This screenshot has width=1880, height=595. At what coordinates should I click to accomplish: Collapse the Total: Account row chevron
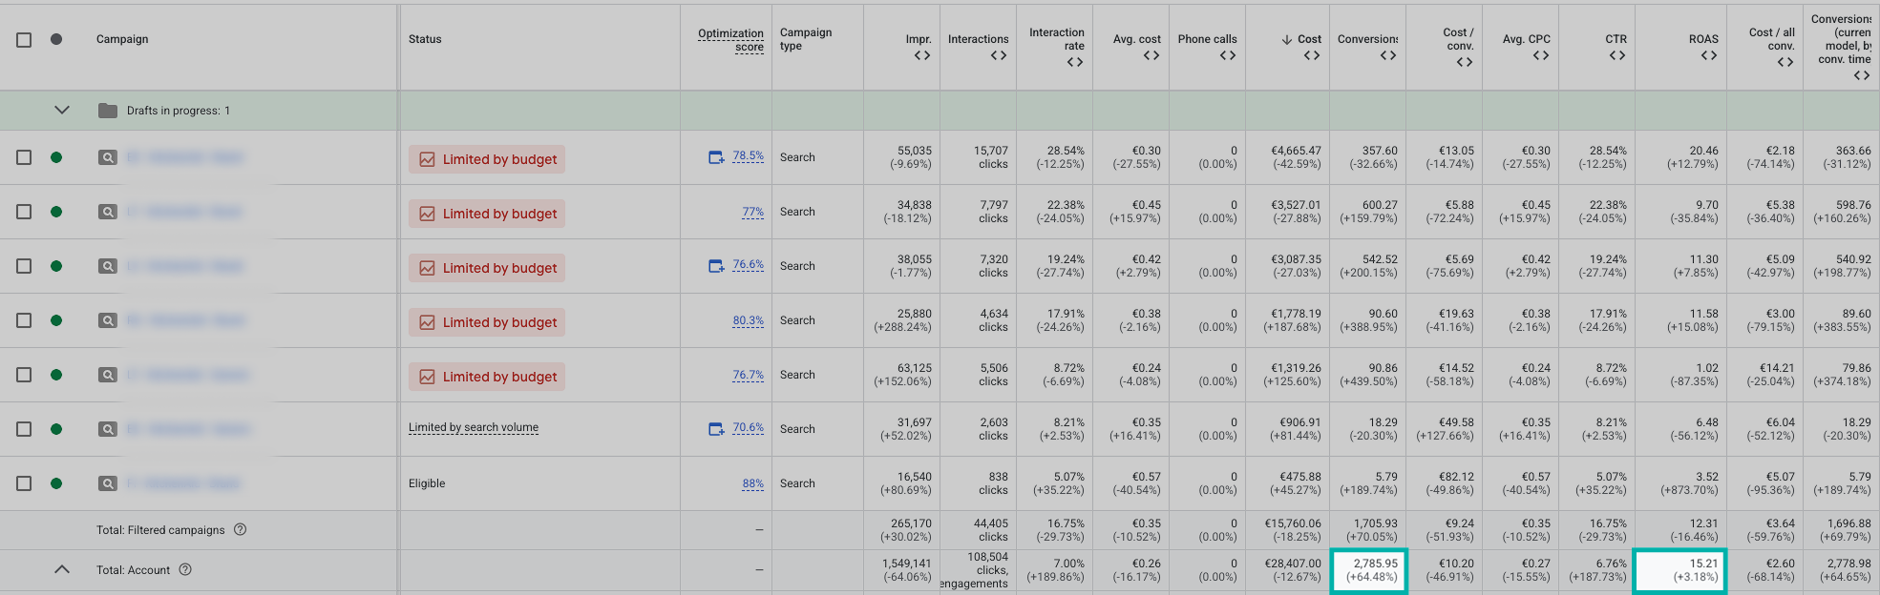point(62,569)
